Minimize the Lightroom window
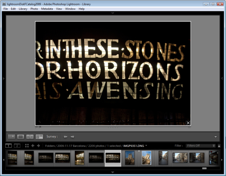 [x=206, y=4]
